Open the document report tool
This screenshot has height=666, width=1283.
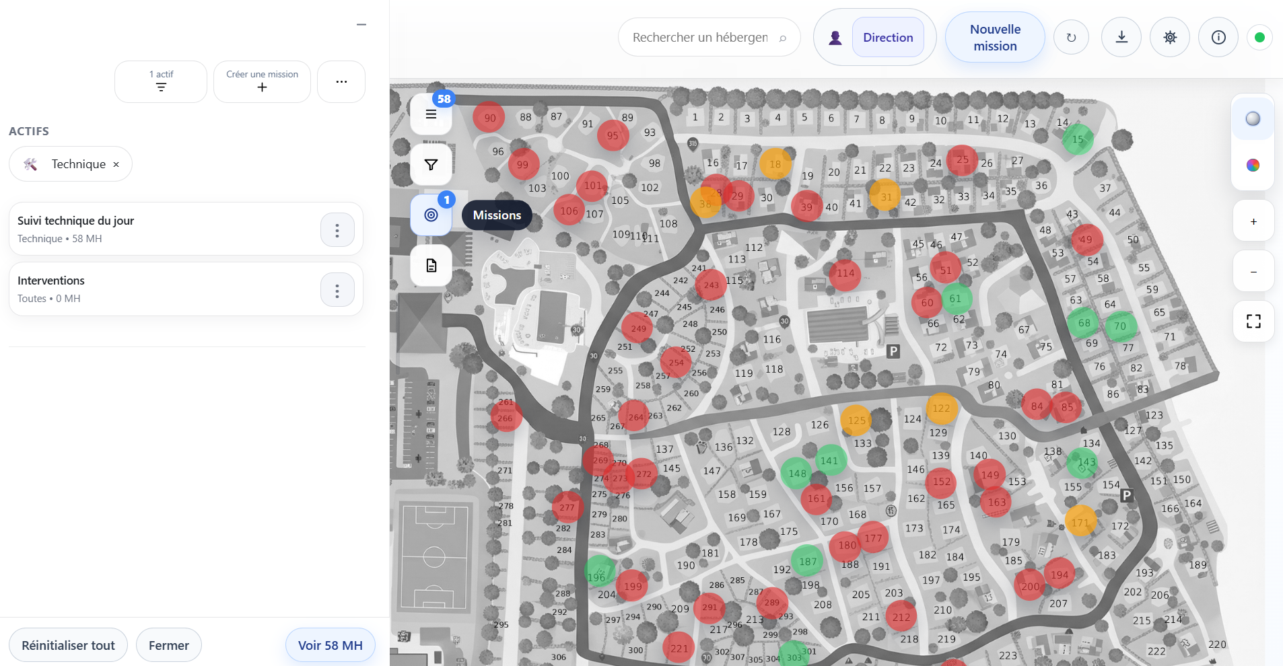click(431, 265)
